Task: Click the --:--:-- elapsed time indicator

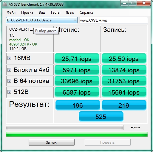Action: 135,127
